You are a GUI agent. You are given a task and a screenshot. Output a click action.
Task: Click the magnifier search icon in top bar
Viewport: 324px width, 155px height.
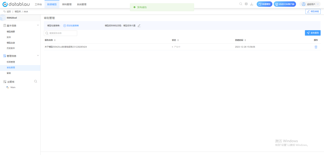[x=241, y=4]
